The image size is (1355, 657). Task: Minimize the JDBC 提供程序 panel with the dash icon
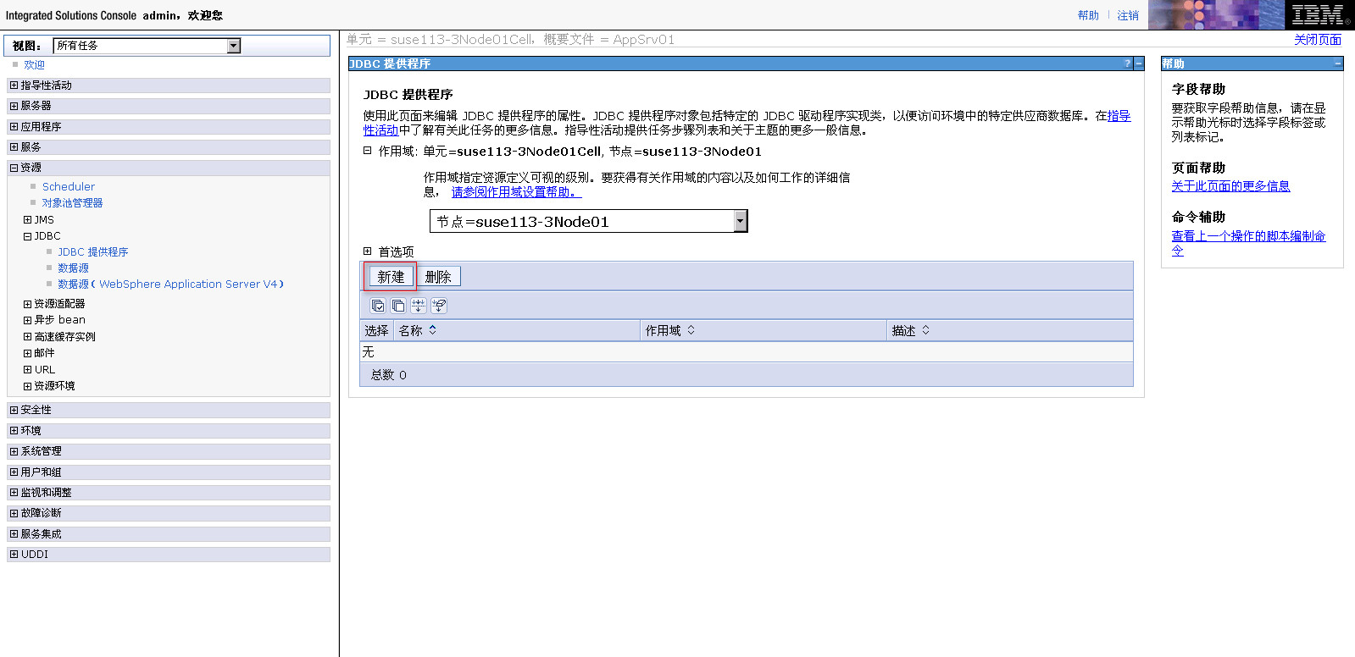click(x=1139, y=63)
